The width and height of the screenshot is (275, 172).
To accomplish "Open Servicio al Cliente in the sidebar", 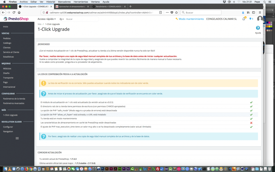I will [11, 52].
